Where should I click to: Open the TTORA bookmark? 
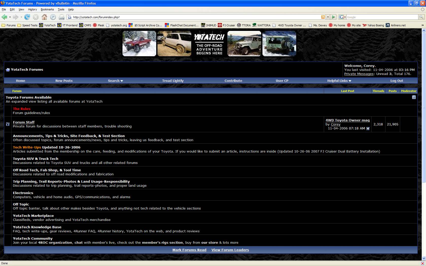(x=244, y=25)
